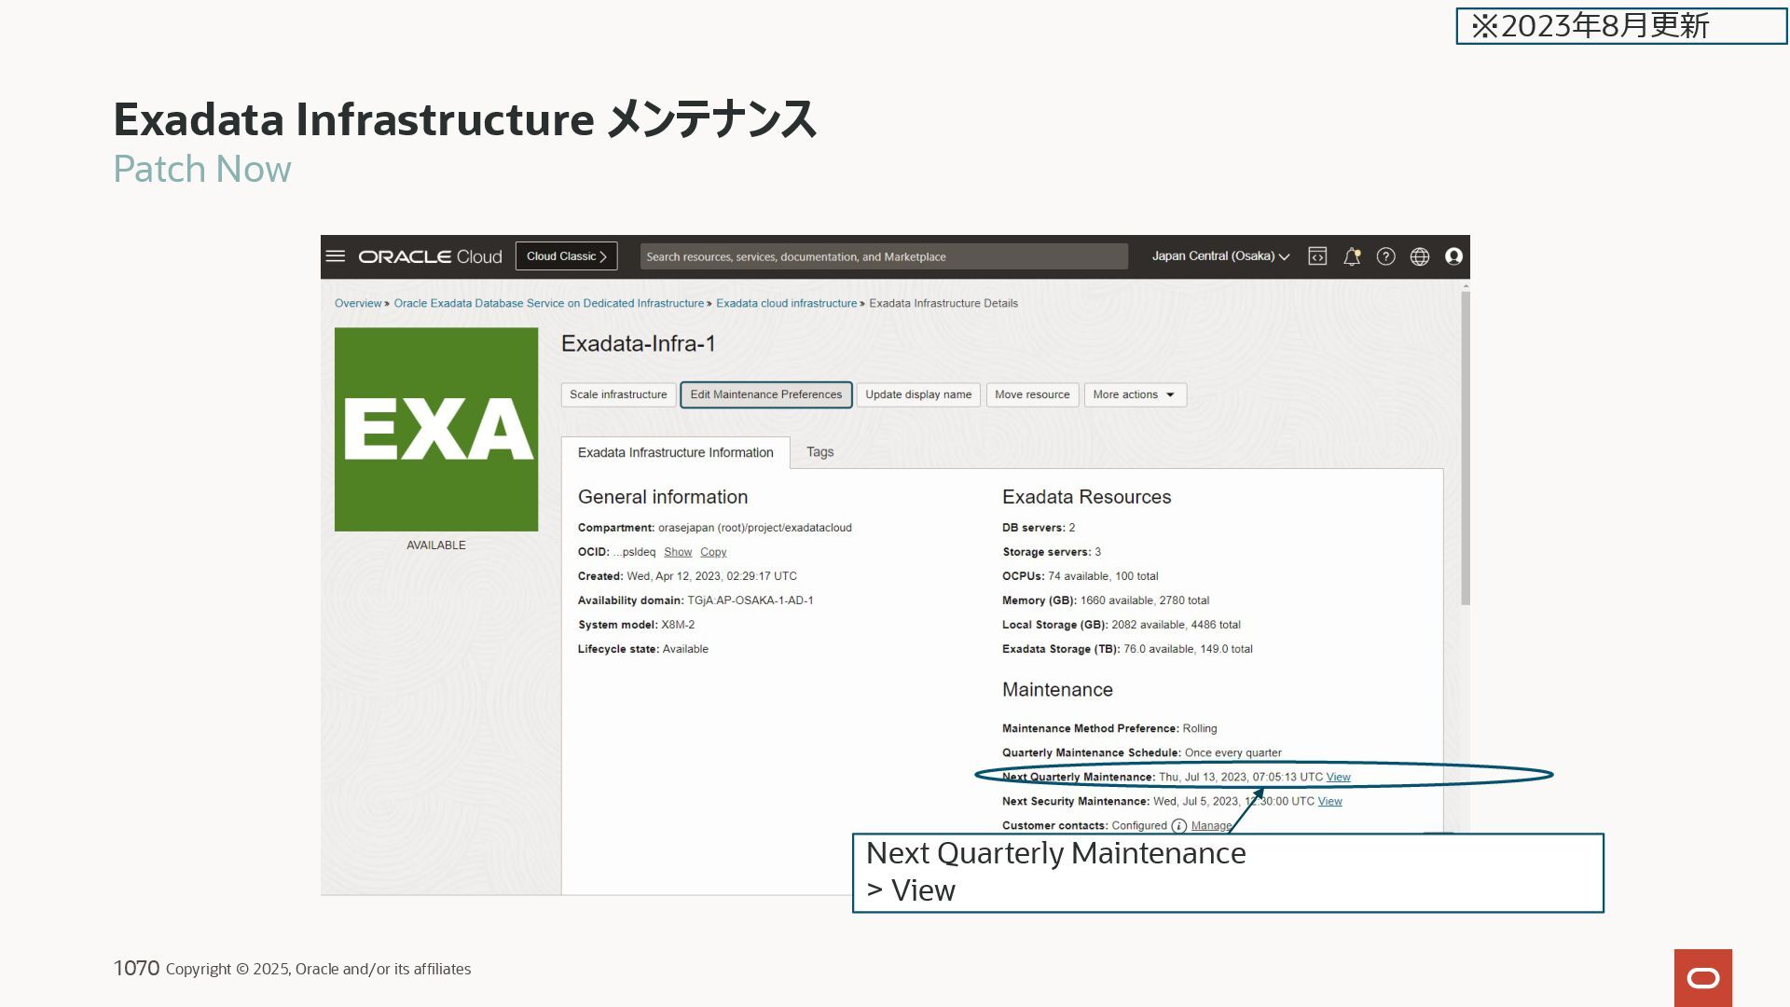Open Cloud Shell developer tools icon
Viewport: 1790px width, 1007px height.
[1316, 256]
